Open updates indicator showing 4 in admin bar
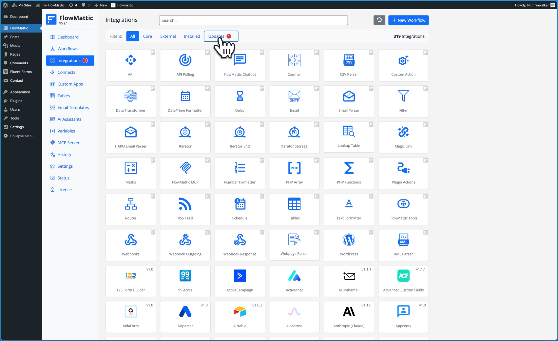This screenshot has height=341, width=558. tap(73, 5)
